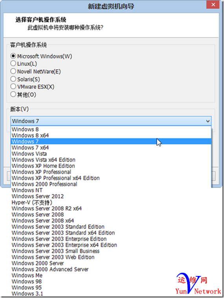Pick Windows Server 2003 Standard x64 Edition
This screenshot has height=298, width=224.
[x=111, y=233]
